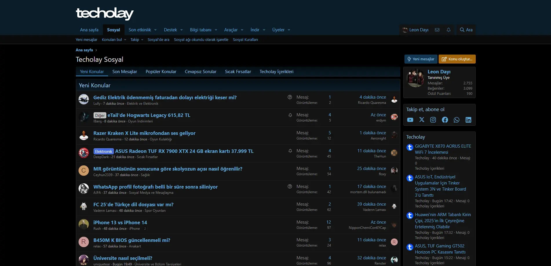This screenshot has width=551, height=266.
Task: Click Ricardo Quaresma's last-poster avatar on Gediz thread
Action: coord(394,99)
